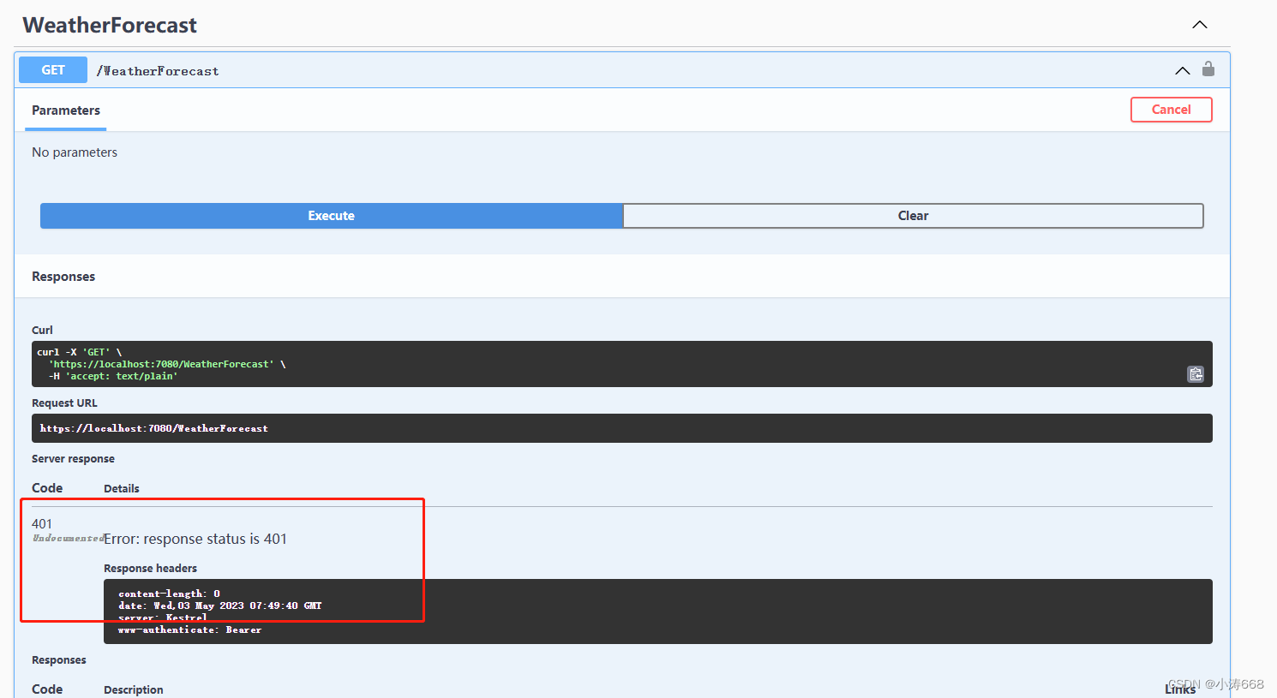Image resolution: width=1277 pixels, height=698 pixels.
Task: Switch to the Parameters tab
Action: click(x=66, y=110)
